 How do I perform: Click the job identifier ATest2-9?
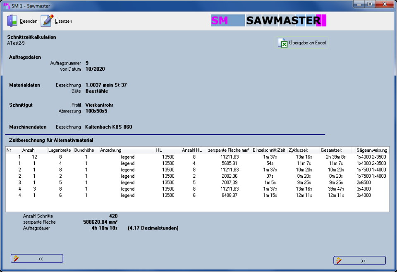(x=16, y=43)
